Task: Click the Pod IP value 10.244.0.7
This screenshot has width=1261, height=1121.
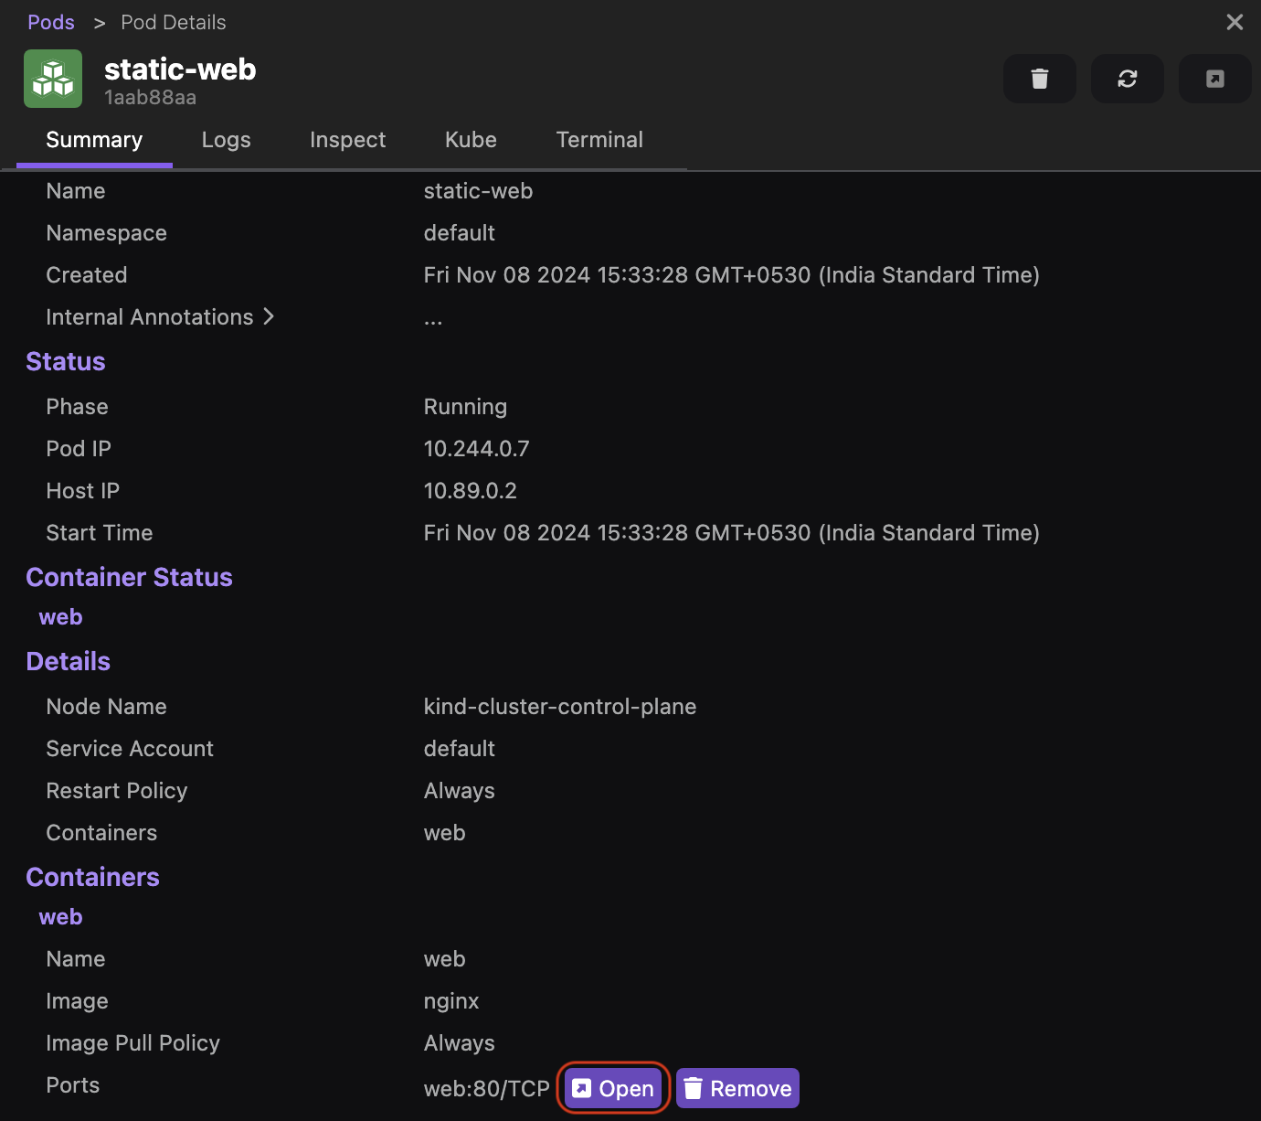Action: pos(476,449)
